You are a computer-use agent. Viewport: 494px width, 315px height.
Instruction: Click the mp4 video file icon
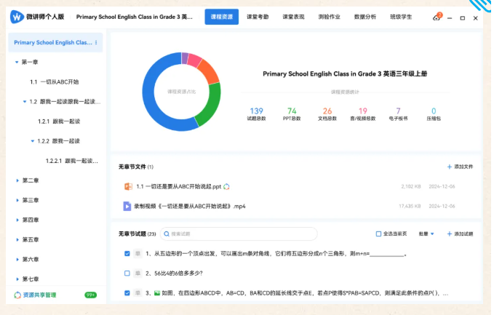coord(127,206)
